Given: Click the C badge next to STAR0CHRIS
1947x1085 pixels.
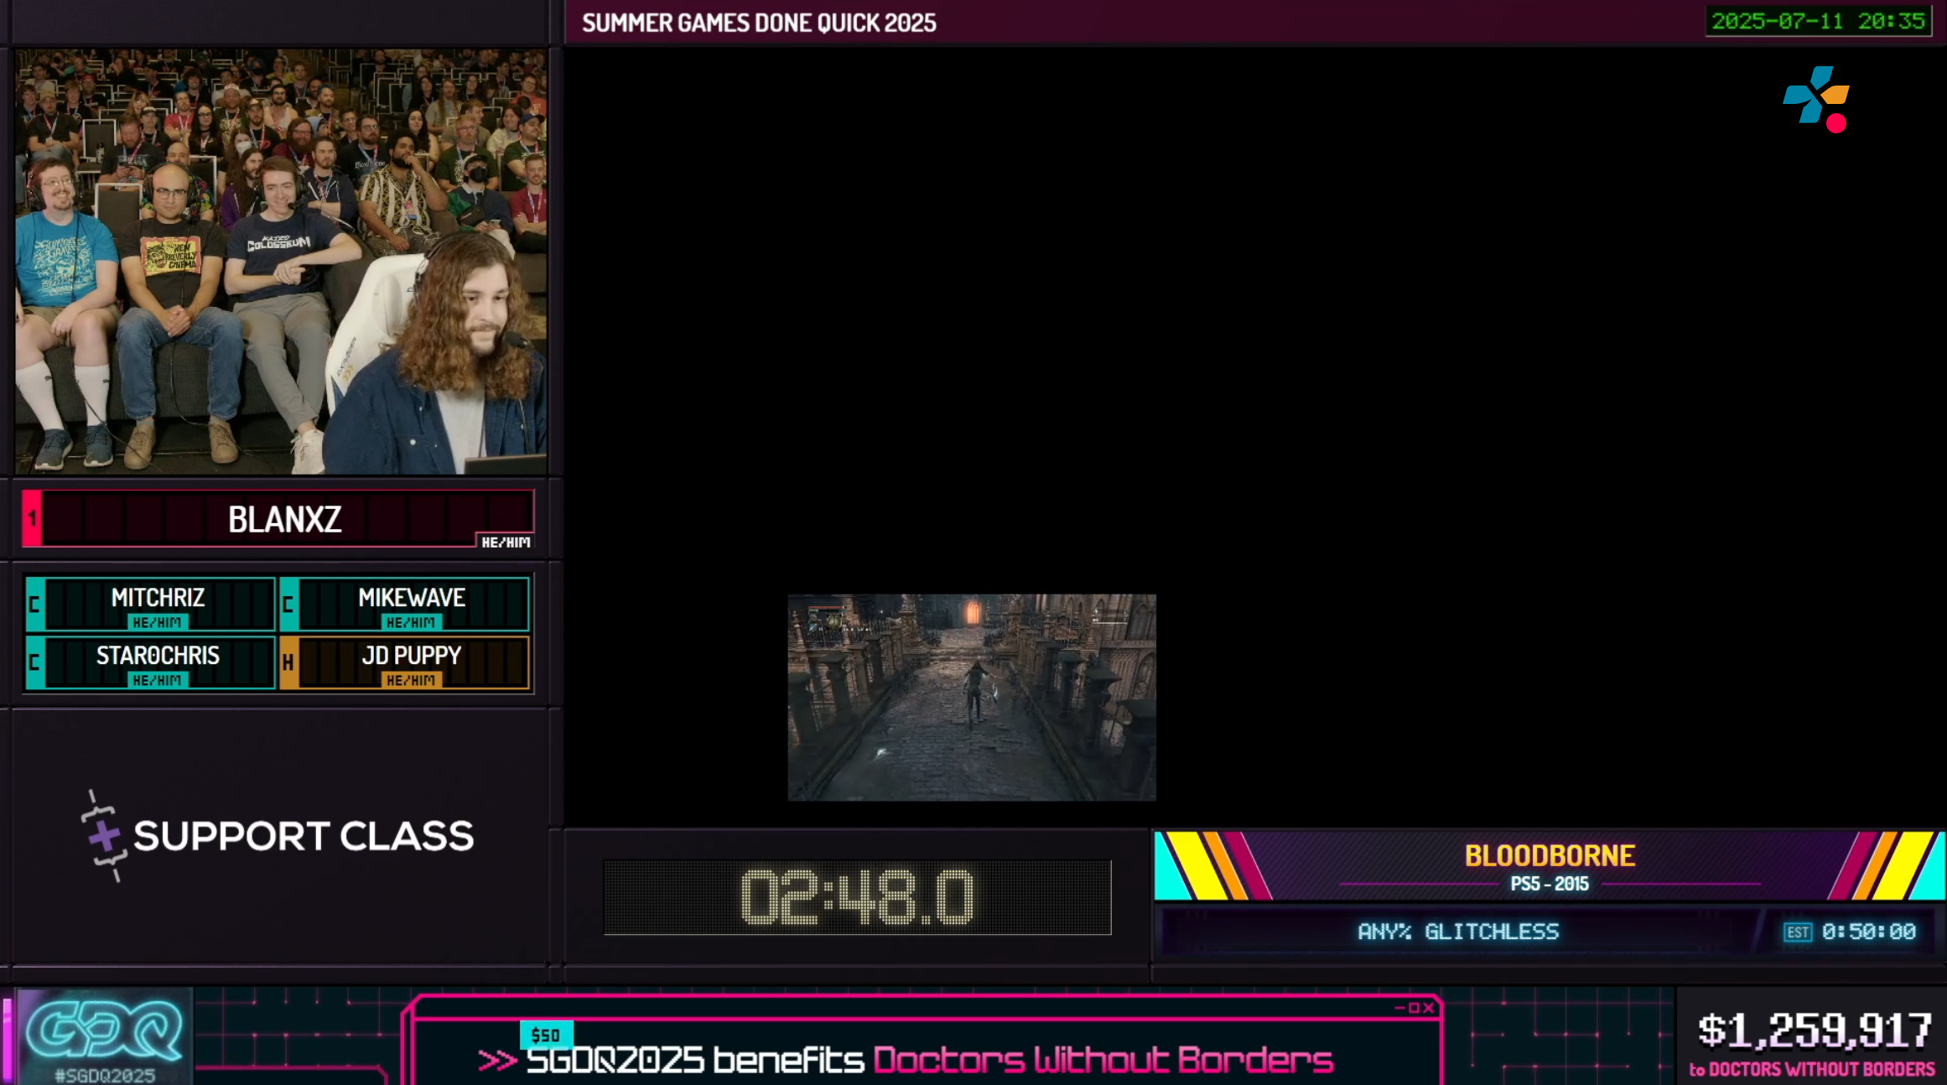Looking at the screenshot, I should click(x=34, y=662).
